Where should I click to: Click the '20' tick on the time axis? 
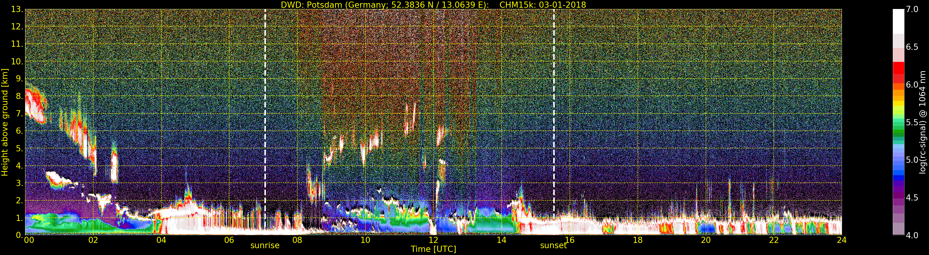(706, 240)
